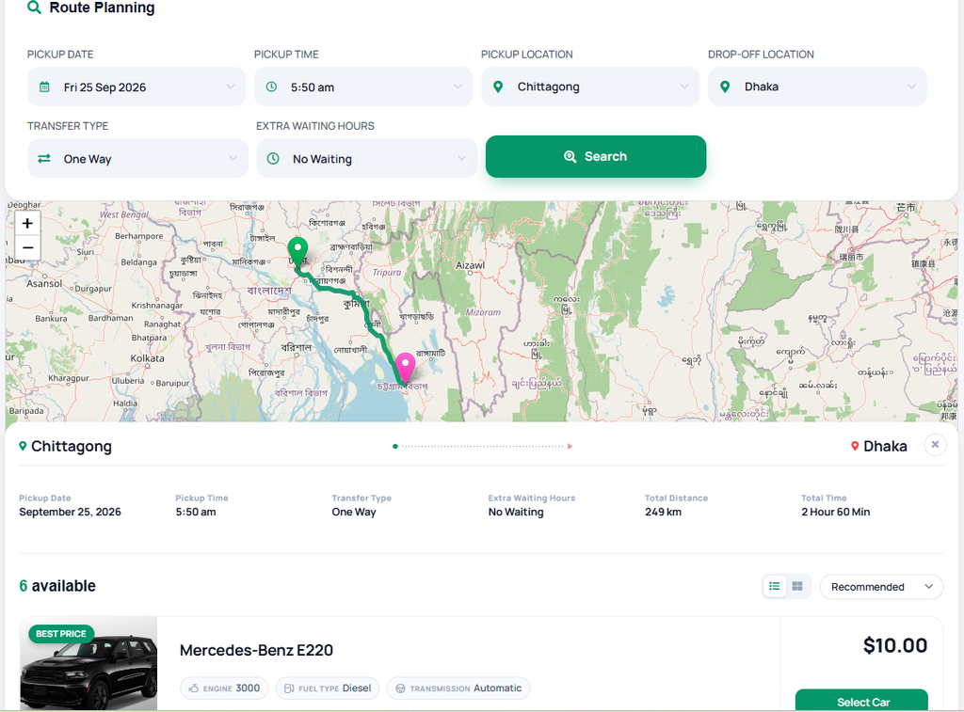This screenshot has width=964, height=712.
Task: Click the September 25, 2026 pickup date
Action: (70, 512)
